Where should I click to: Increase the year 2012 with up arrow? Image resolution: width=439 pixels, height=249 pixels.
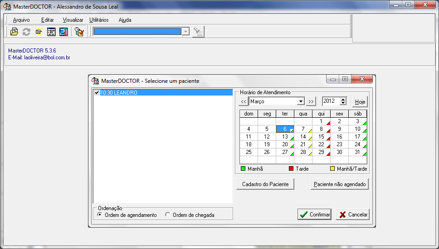pyautogui.click(x=343, y=99)
